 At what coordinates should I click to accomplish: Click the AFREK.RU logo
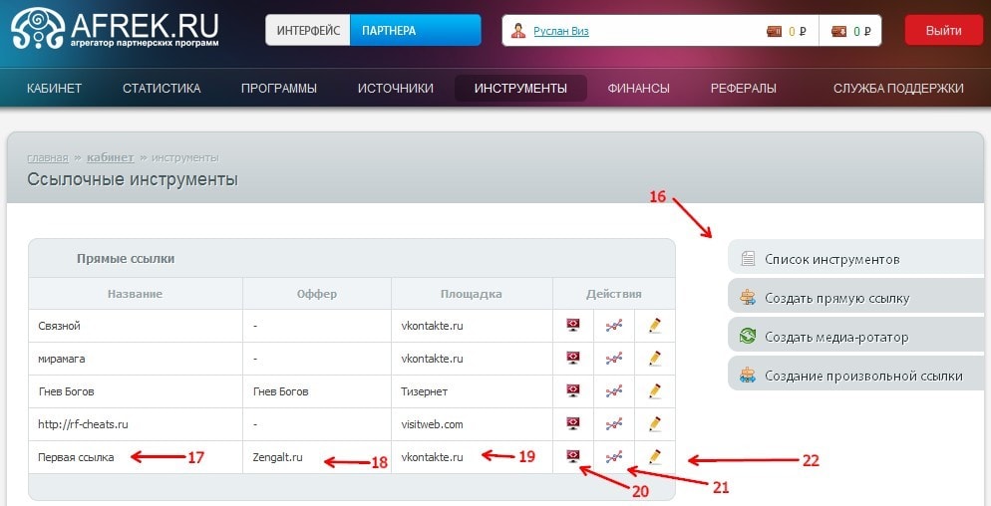(x=115, y=29)
